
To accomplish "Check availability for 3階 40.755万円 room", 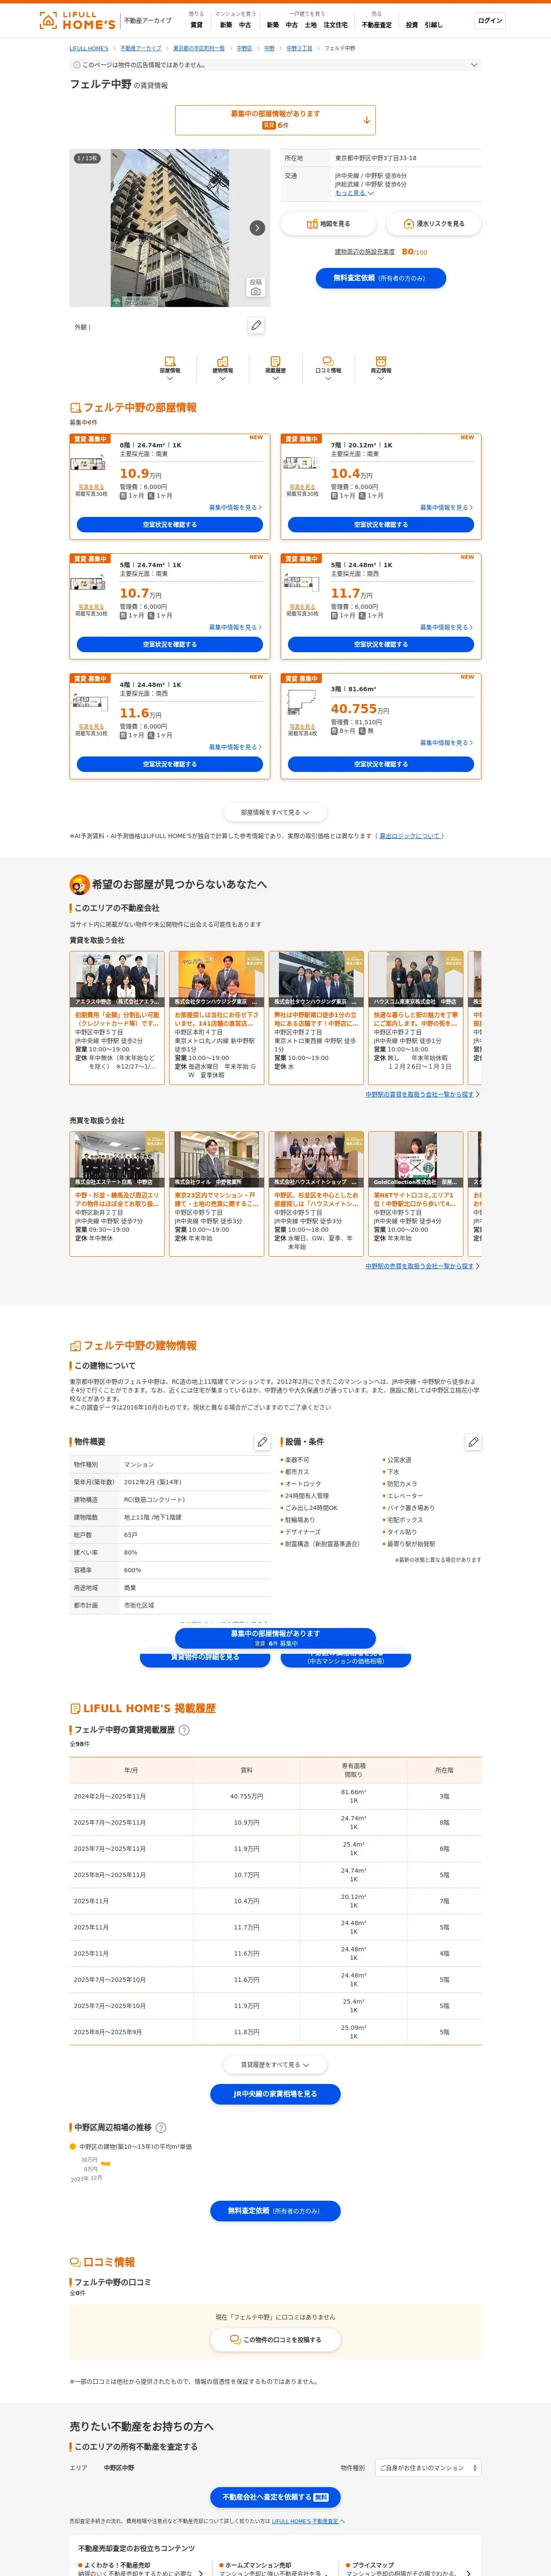I will 381,764.
